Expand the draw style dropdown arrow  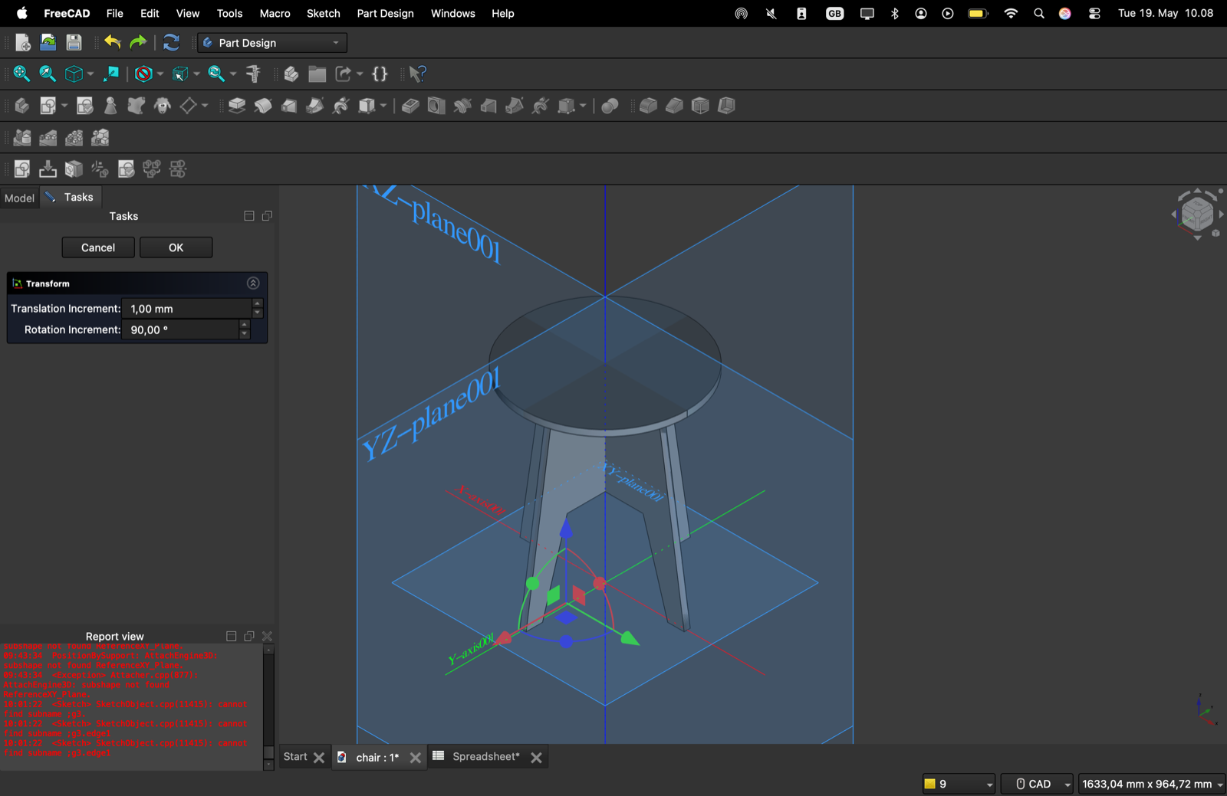click(160, 74)
